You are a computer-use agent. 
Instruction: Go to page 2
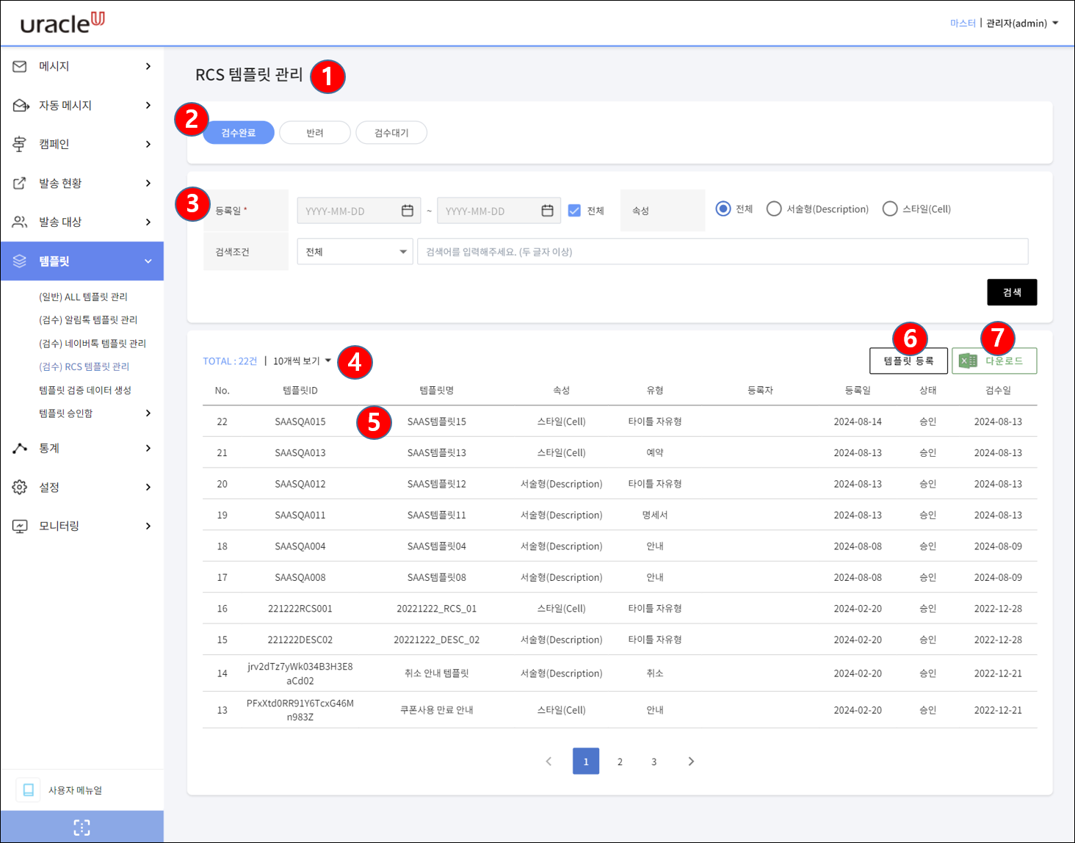click(620, 761)
